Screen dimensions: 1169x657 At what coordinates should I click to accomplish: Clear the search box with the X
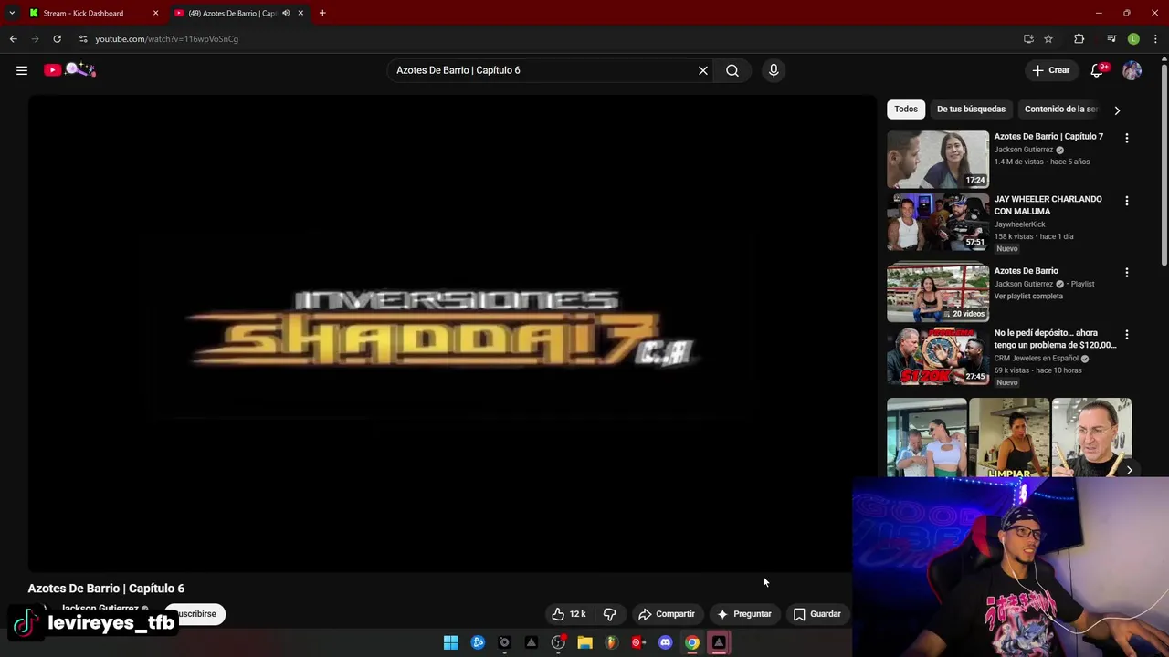[703, 70]
